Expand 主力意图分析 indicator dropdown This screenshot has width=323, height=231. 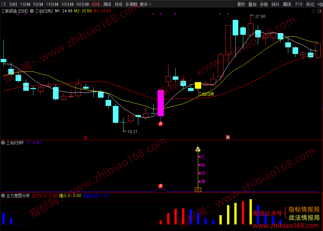[x=3, y=196]
